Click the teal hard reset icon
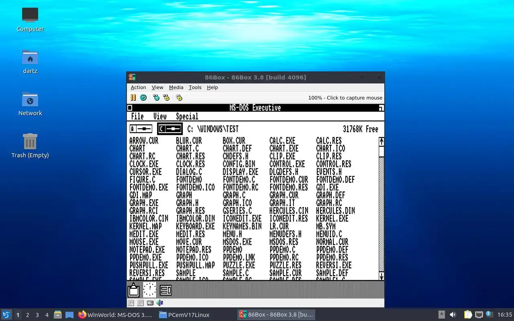Viewport: 514px width, 321px height. point(143,98)
